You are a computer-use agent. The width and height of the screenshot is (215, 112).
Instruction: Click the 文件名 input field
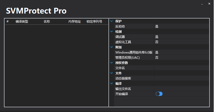[x=181, y=68]
